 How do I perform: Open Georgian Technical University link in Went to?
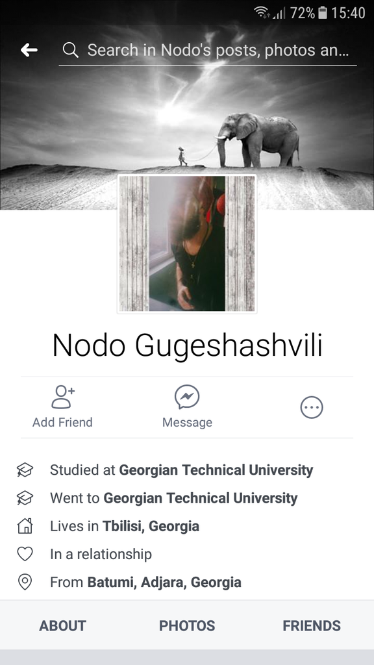point(201,498)
